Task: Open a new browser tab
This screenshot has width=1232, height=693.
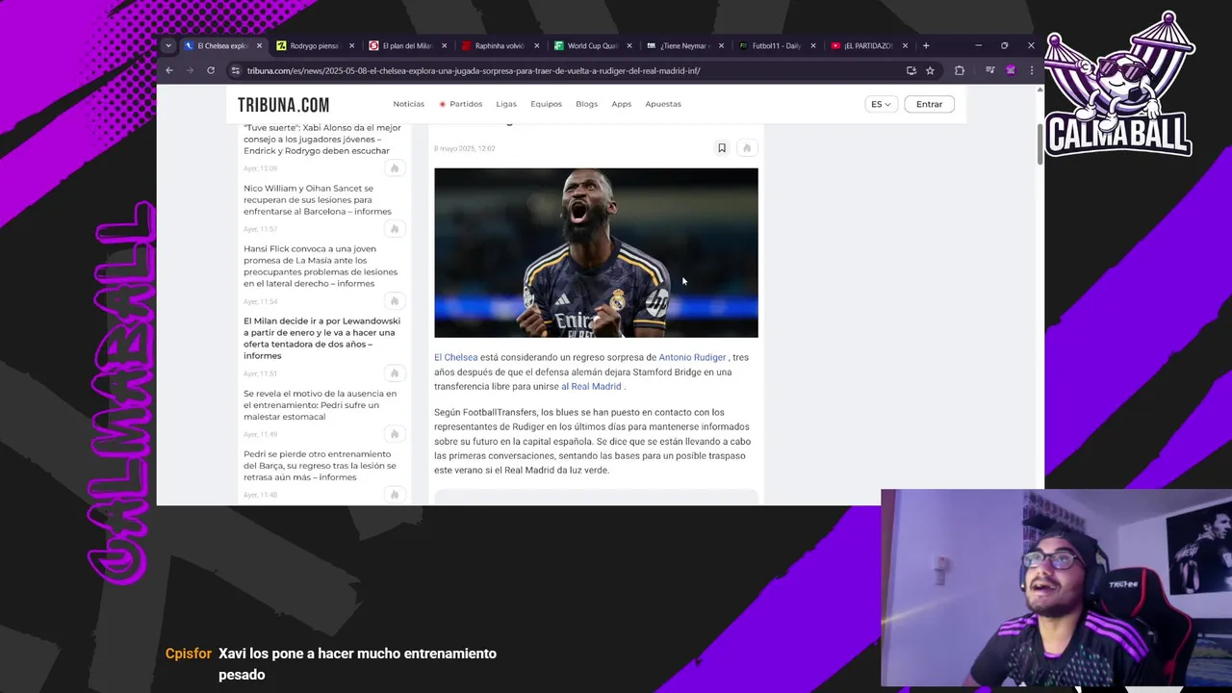Action: pyautogui.click(x=926, y=45)
